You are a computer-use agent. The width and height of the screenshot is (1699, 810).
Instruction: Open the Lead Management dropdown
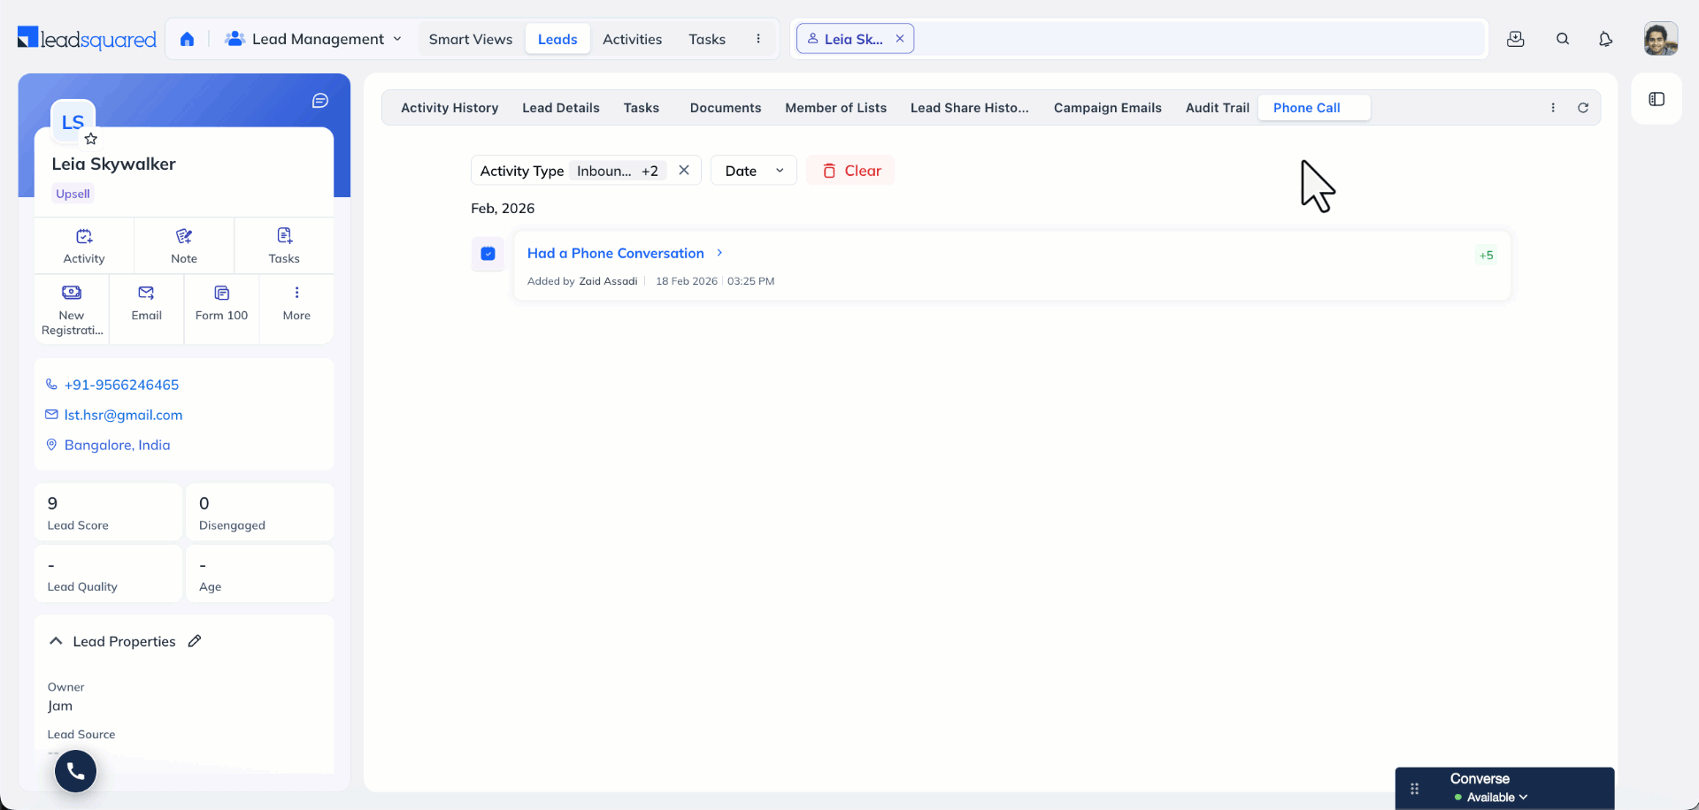point(314,39)
